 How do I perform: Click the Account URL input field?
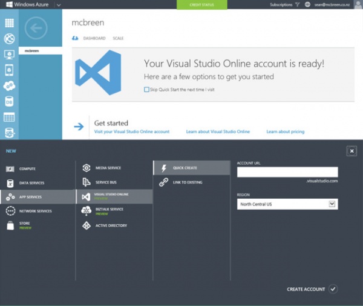[287, 172]
